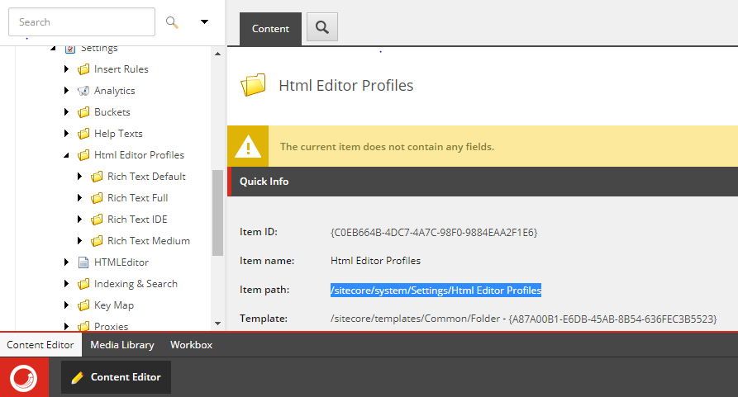Focus the Search input field
738x397 pixels.
pyautogui.click(x=82, y=21)
